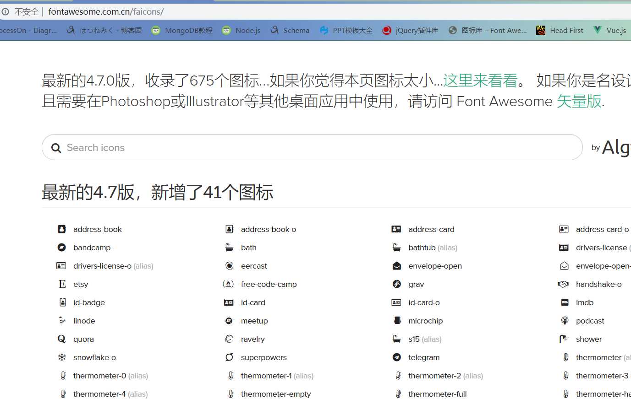The height and width of the screenshot is (399, 631).
Task: Click the ravelry icon
Action: click(x=229, y=339)
